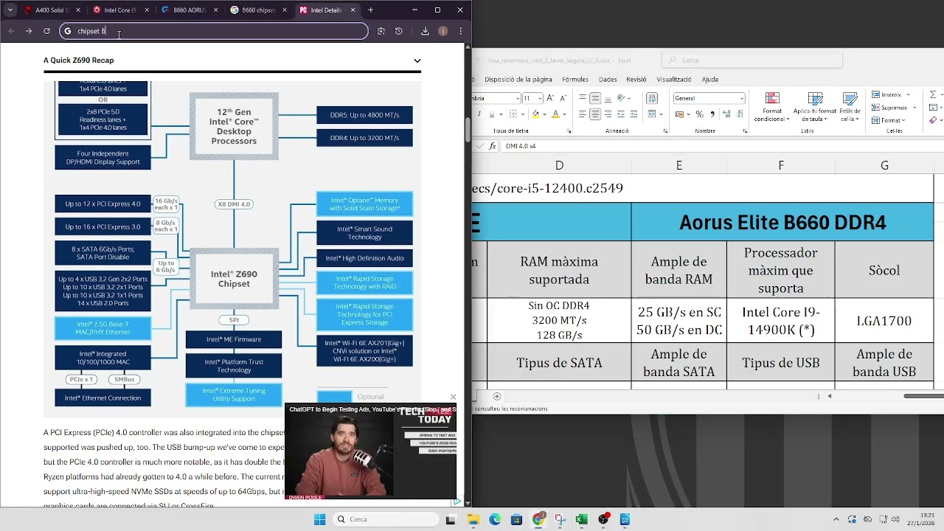Open Excel Ajuda ribbon tab
Image resolution: width=944 pixels, height=531 pixels.
pyautogui.click(x=709, y=79)
